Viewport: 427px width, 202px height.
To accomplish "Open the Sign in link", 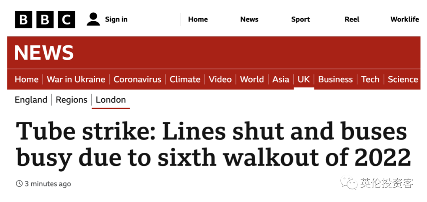I will pyautogui.click(x=116, y=19).
